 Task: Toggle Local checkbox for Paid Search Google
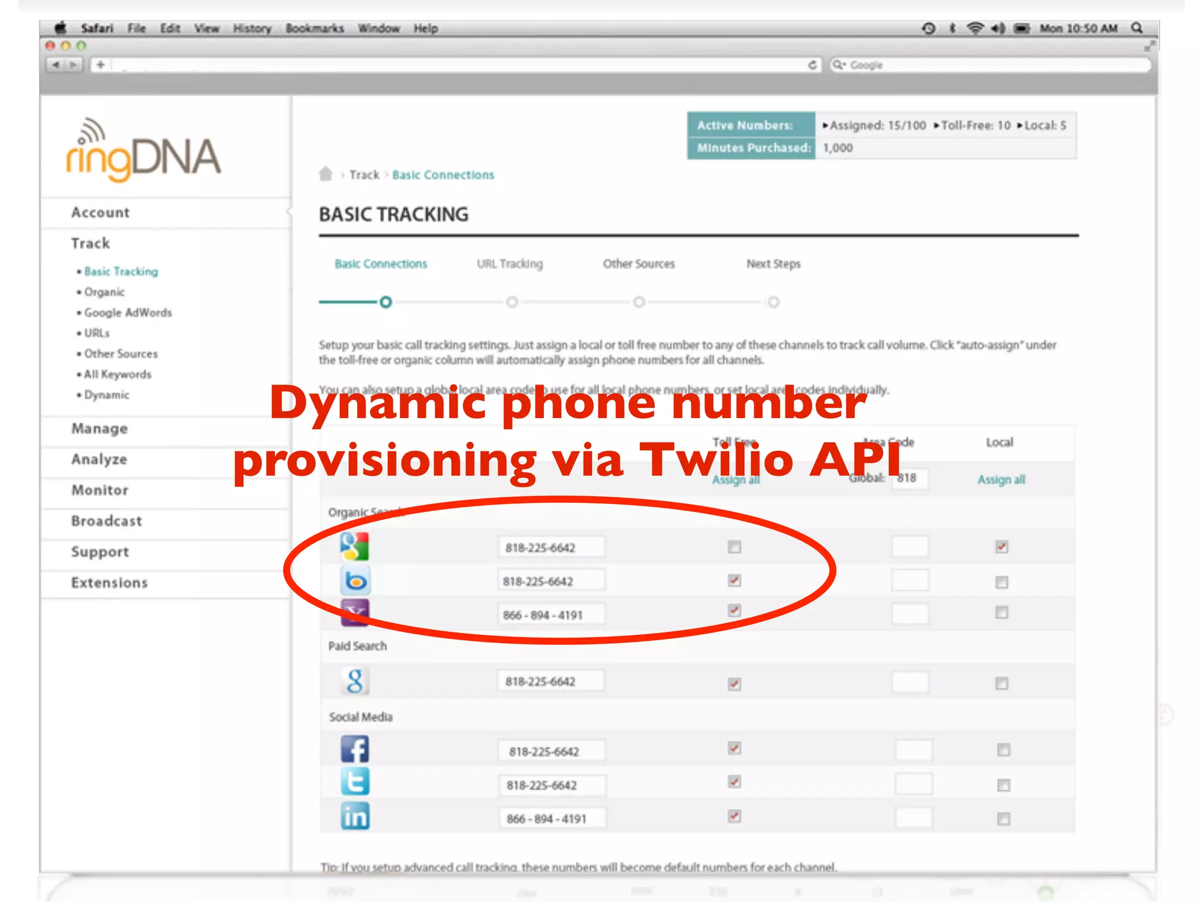(x=1002, y=683)
